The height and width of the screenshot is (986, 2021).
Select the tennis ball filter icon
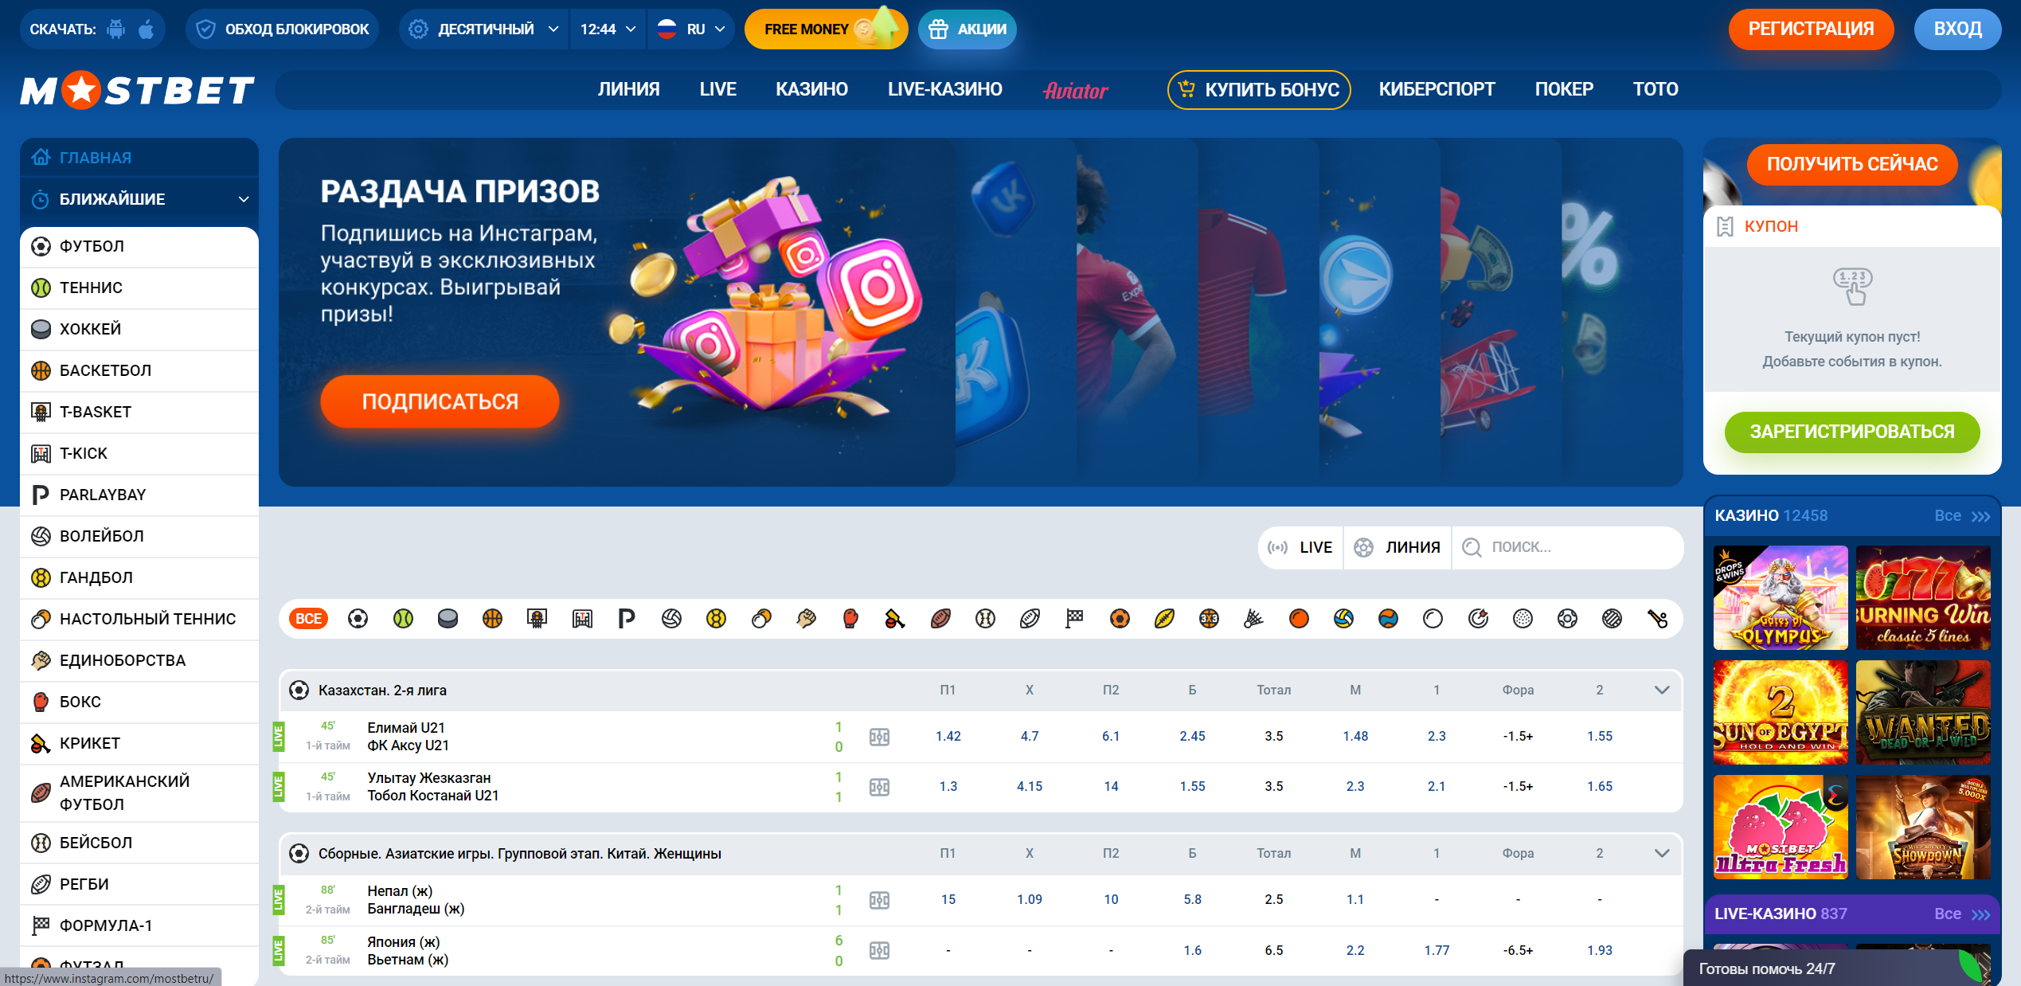(x=403, y=619)
